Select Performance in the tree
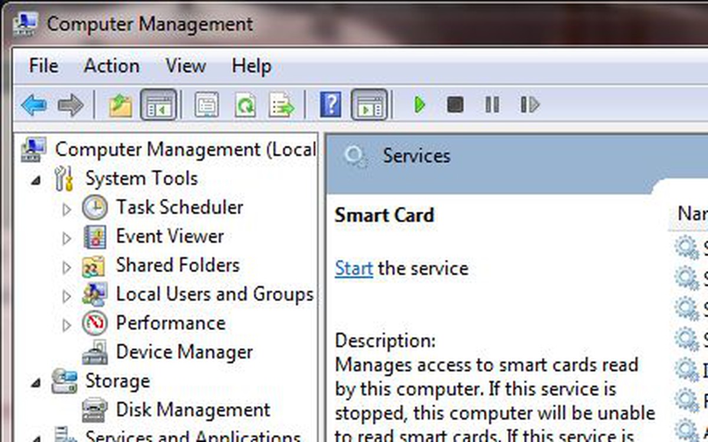Image resolution: width=708 pixels, height=442 pixels. [x=171, y=323]
